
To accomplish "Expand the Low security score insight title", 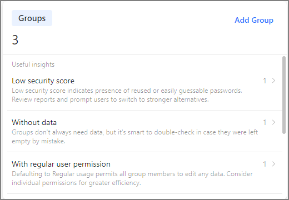I will point(43,81).
